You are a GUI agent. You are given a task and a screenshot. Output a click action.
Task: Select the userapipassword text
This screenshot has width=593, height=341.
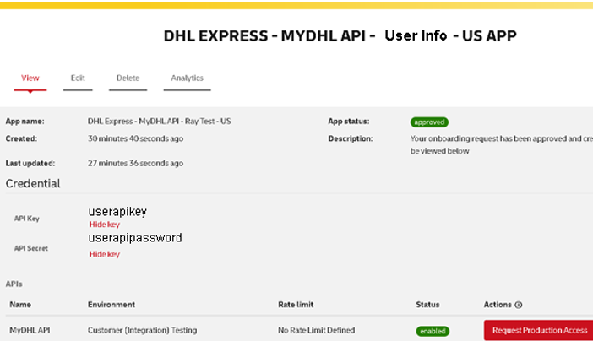135,238
